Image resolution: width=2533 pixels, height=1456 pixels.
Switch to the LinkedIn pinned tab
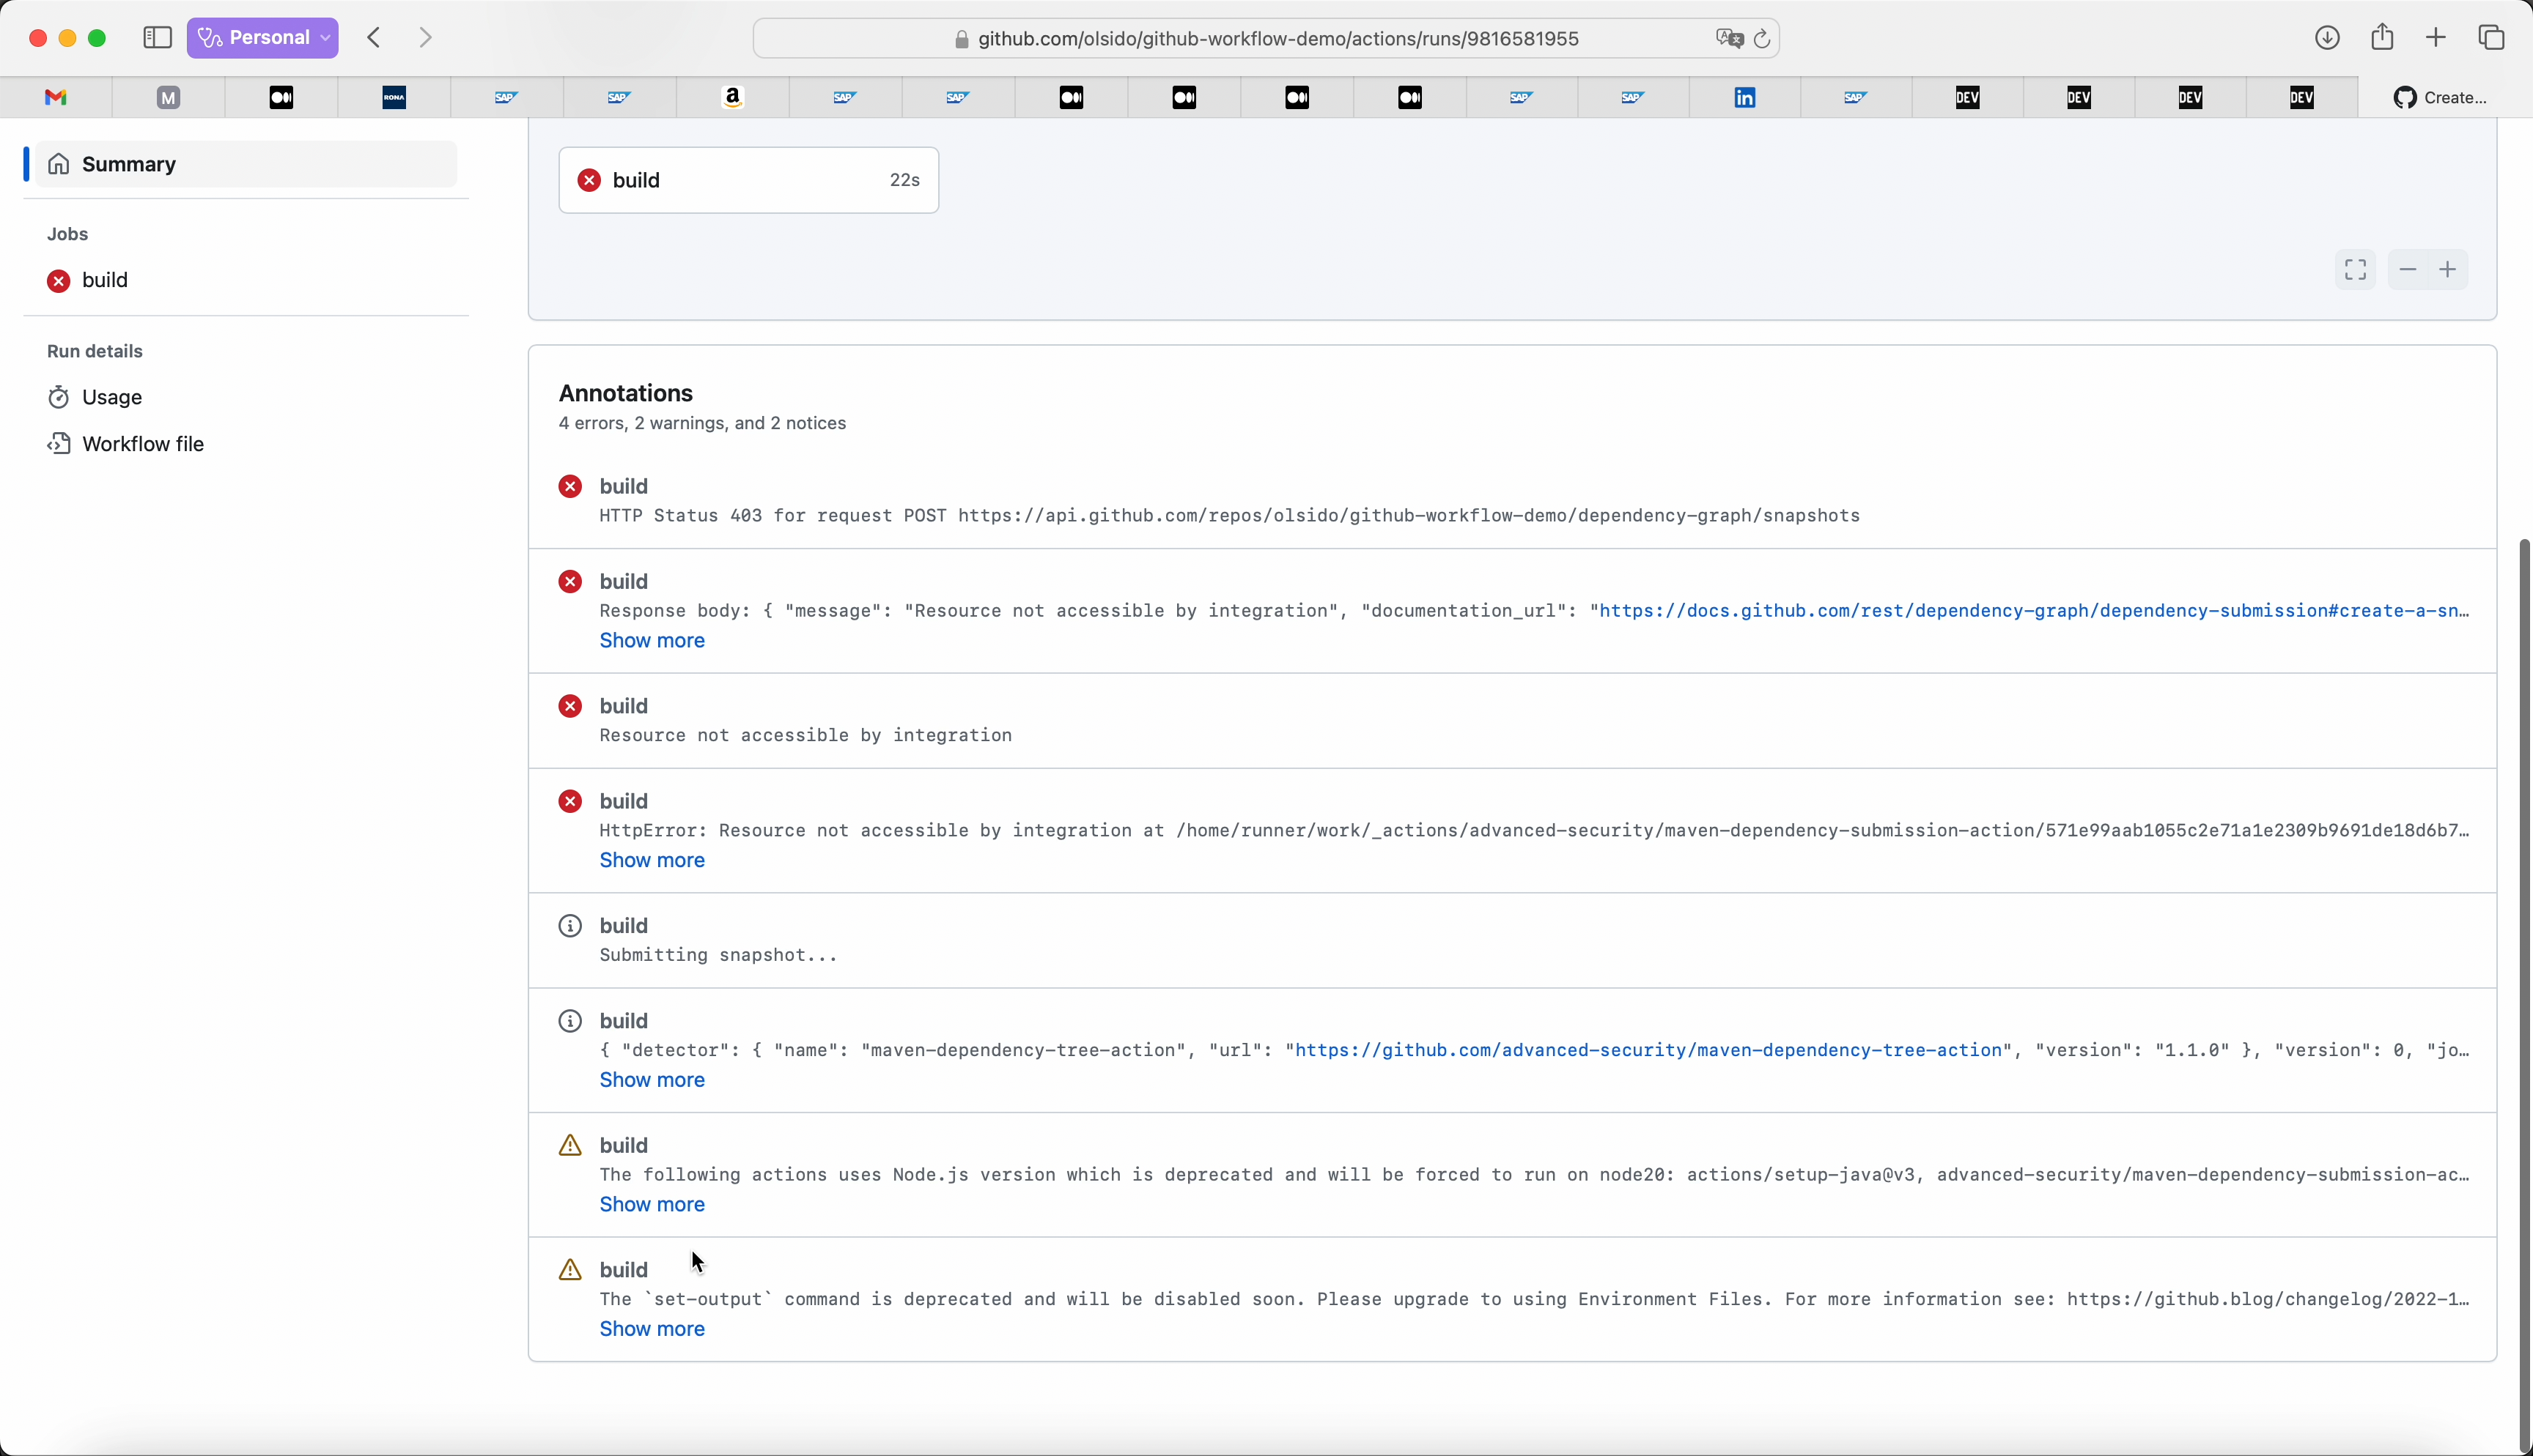(1744, 97)
